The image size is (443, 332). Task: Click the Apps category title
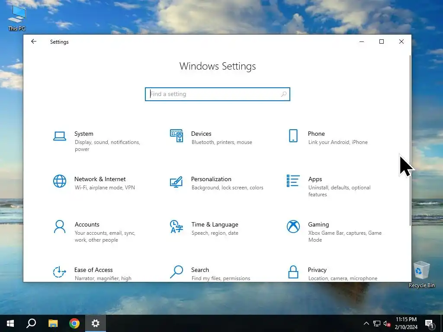pos(315,179)
